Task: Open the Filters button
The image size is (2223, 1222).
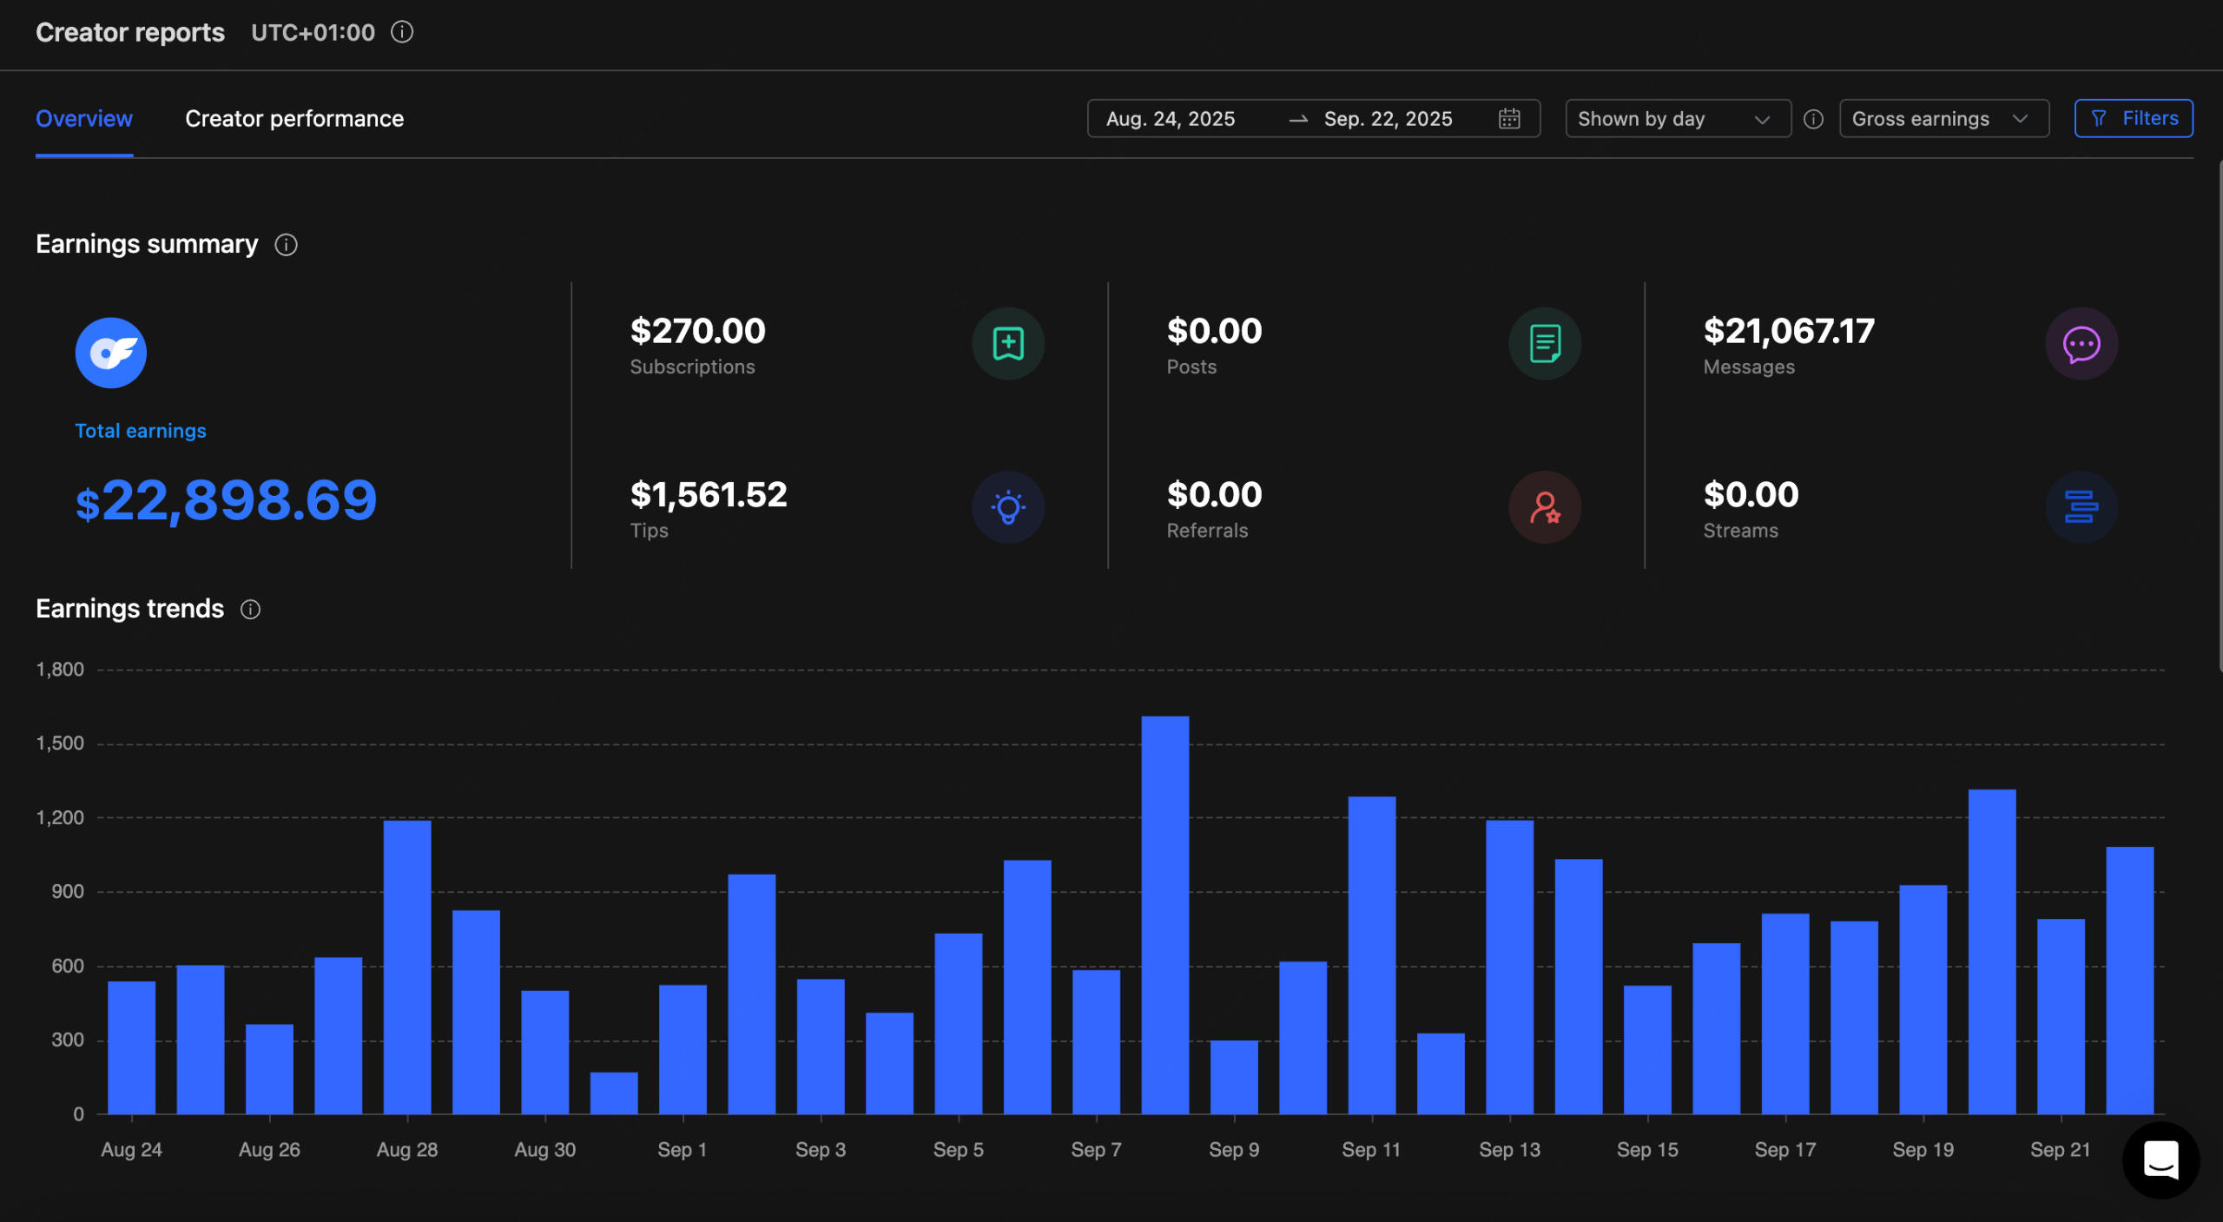Action: click(x=2134, y=118)
